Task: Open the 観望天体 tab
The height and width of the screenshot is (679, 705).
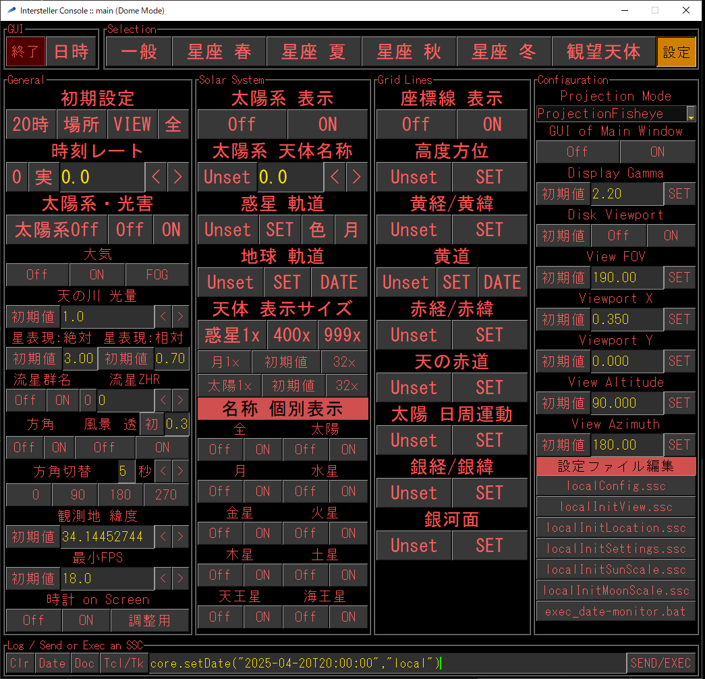Action: pyautogui.click(x=603, y=52)
